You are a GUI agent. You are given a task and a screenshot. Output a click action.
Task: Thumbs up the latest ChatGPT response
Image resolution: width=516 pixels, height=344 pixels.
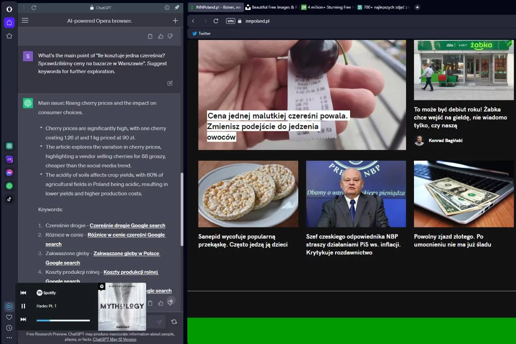160,303
